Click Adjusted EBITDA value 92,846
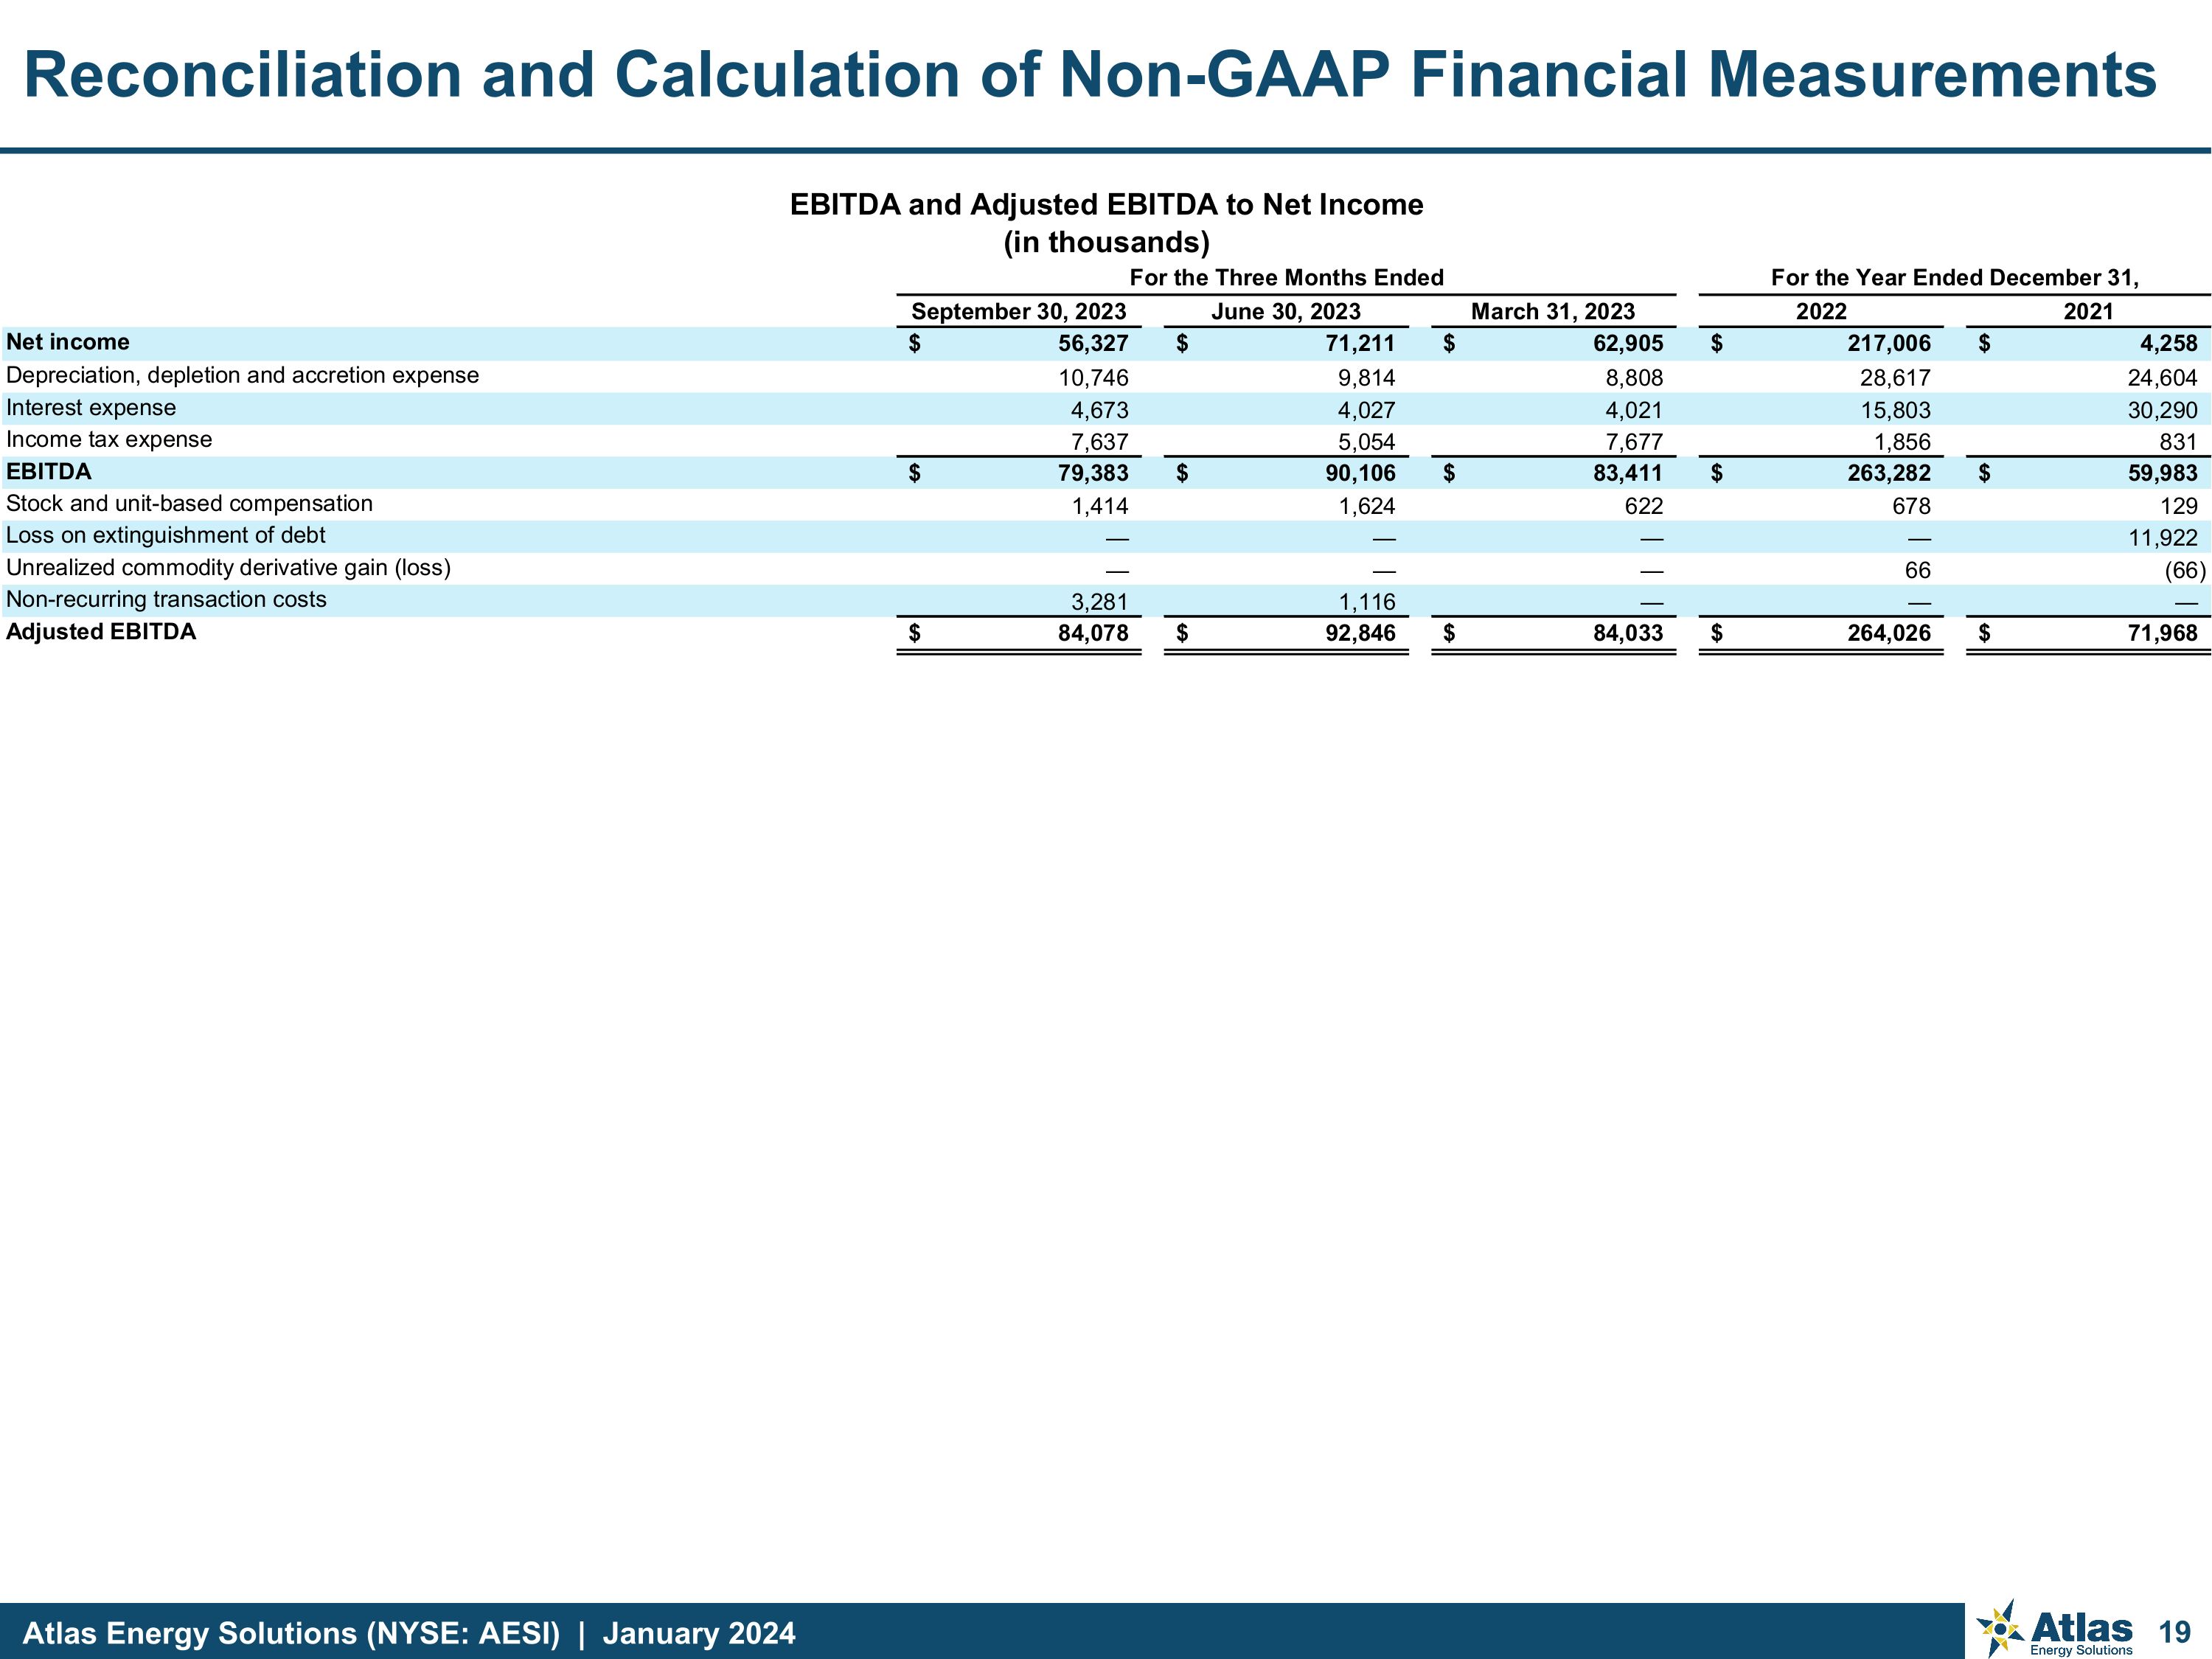Viewport: 2212px width, 1659px height. 1360,633
